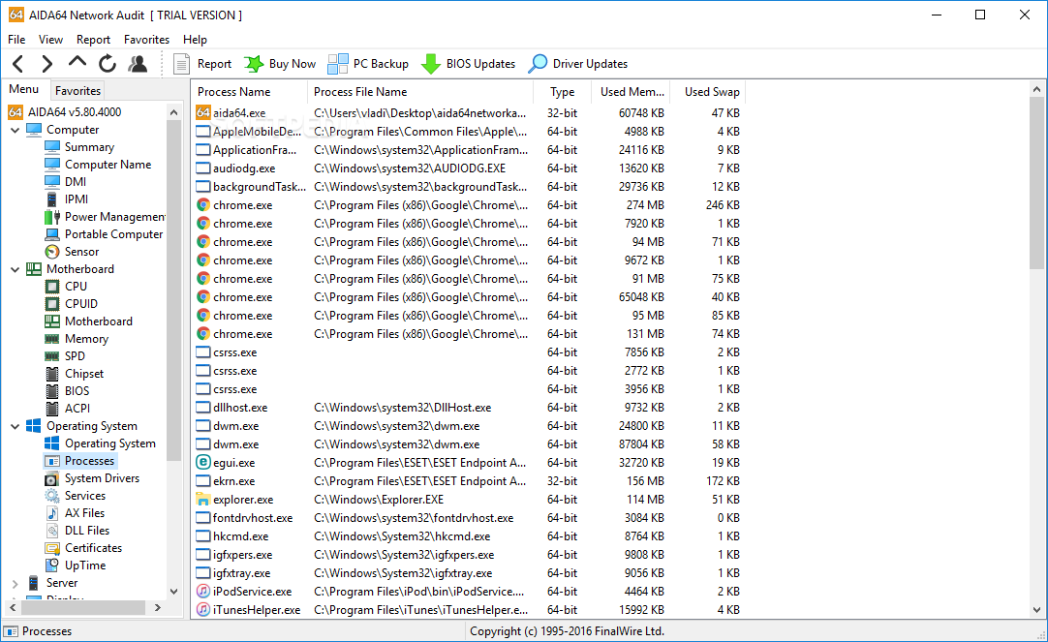The image size is (1048, 642).
Task: Select Computer Name in tree
Action: click(98, 165)
